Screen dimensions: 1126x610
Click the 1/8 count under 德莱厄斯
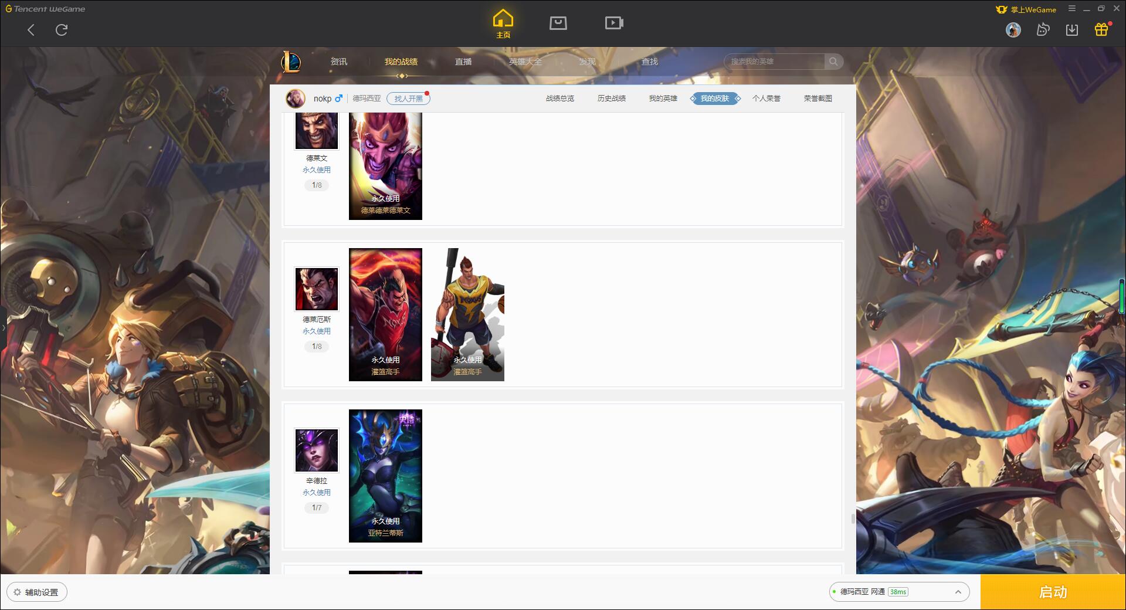[317, 346]
